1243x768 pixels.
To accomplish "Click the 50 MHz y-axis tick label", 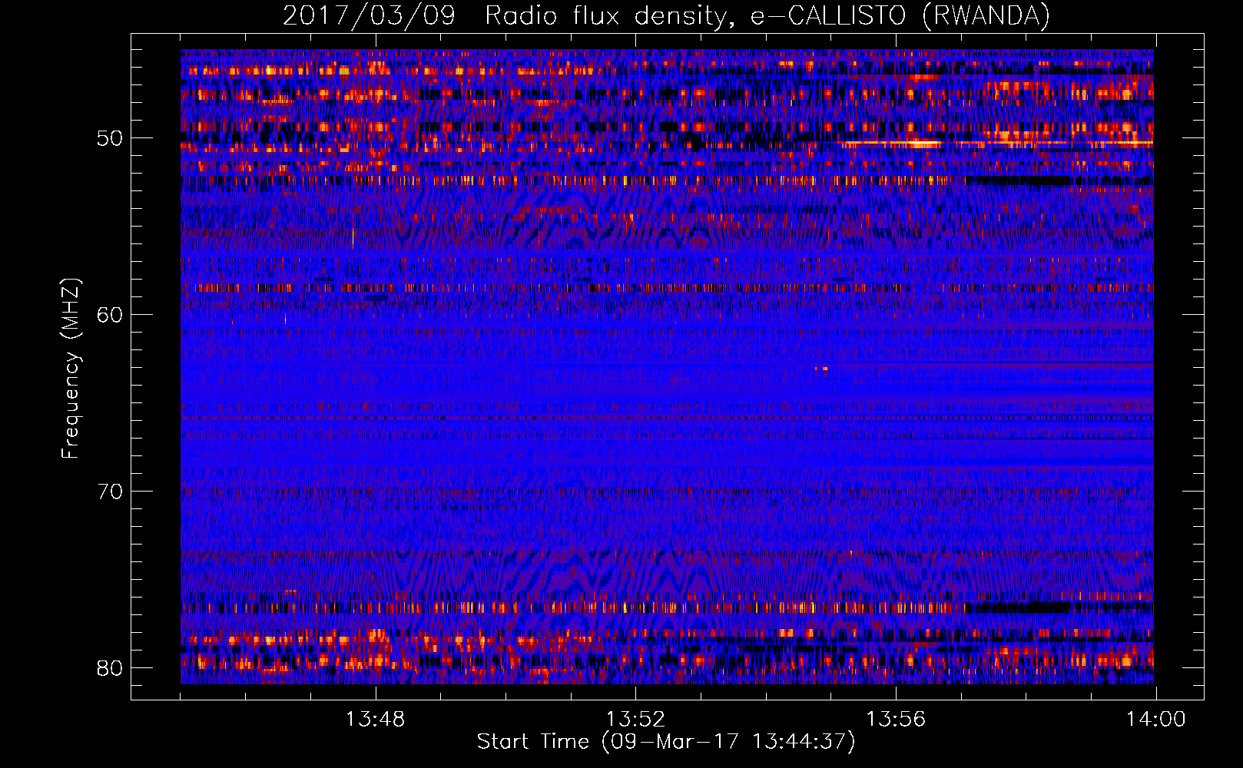I will [x=110, y=138].
